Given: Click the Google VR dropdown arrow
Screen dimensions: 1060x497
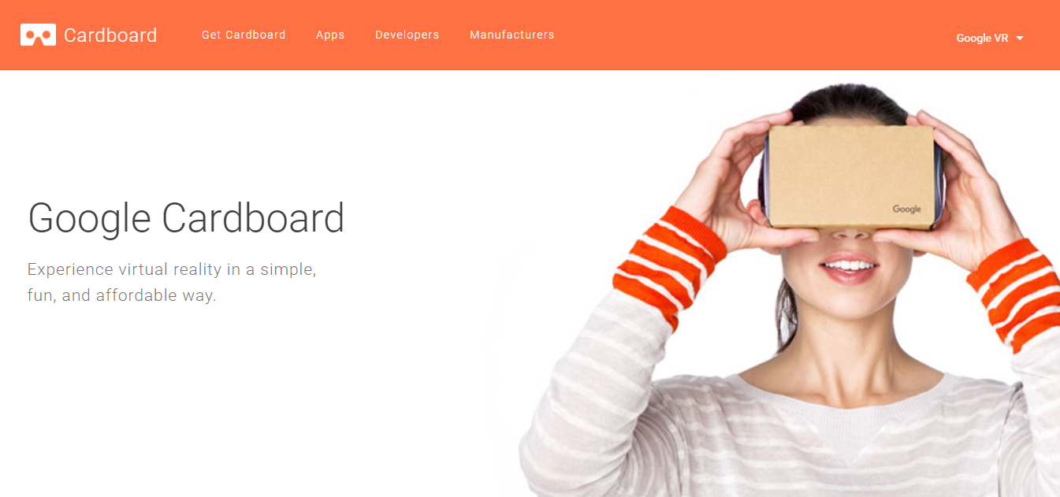Looking at the screenshot, I should (x=1020, y=39).
